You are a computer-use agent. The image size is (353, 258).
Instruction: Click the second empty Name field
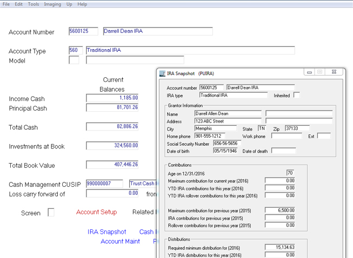299,113
